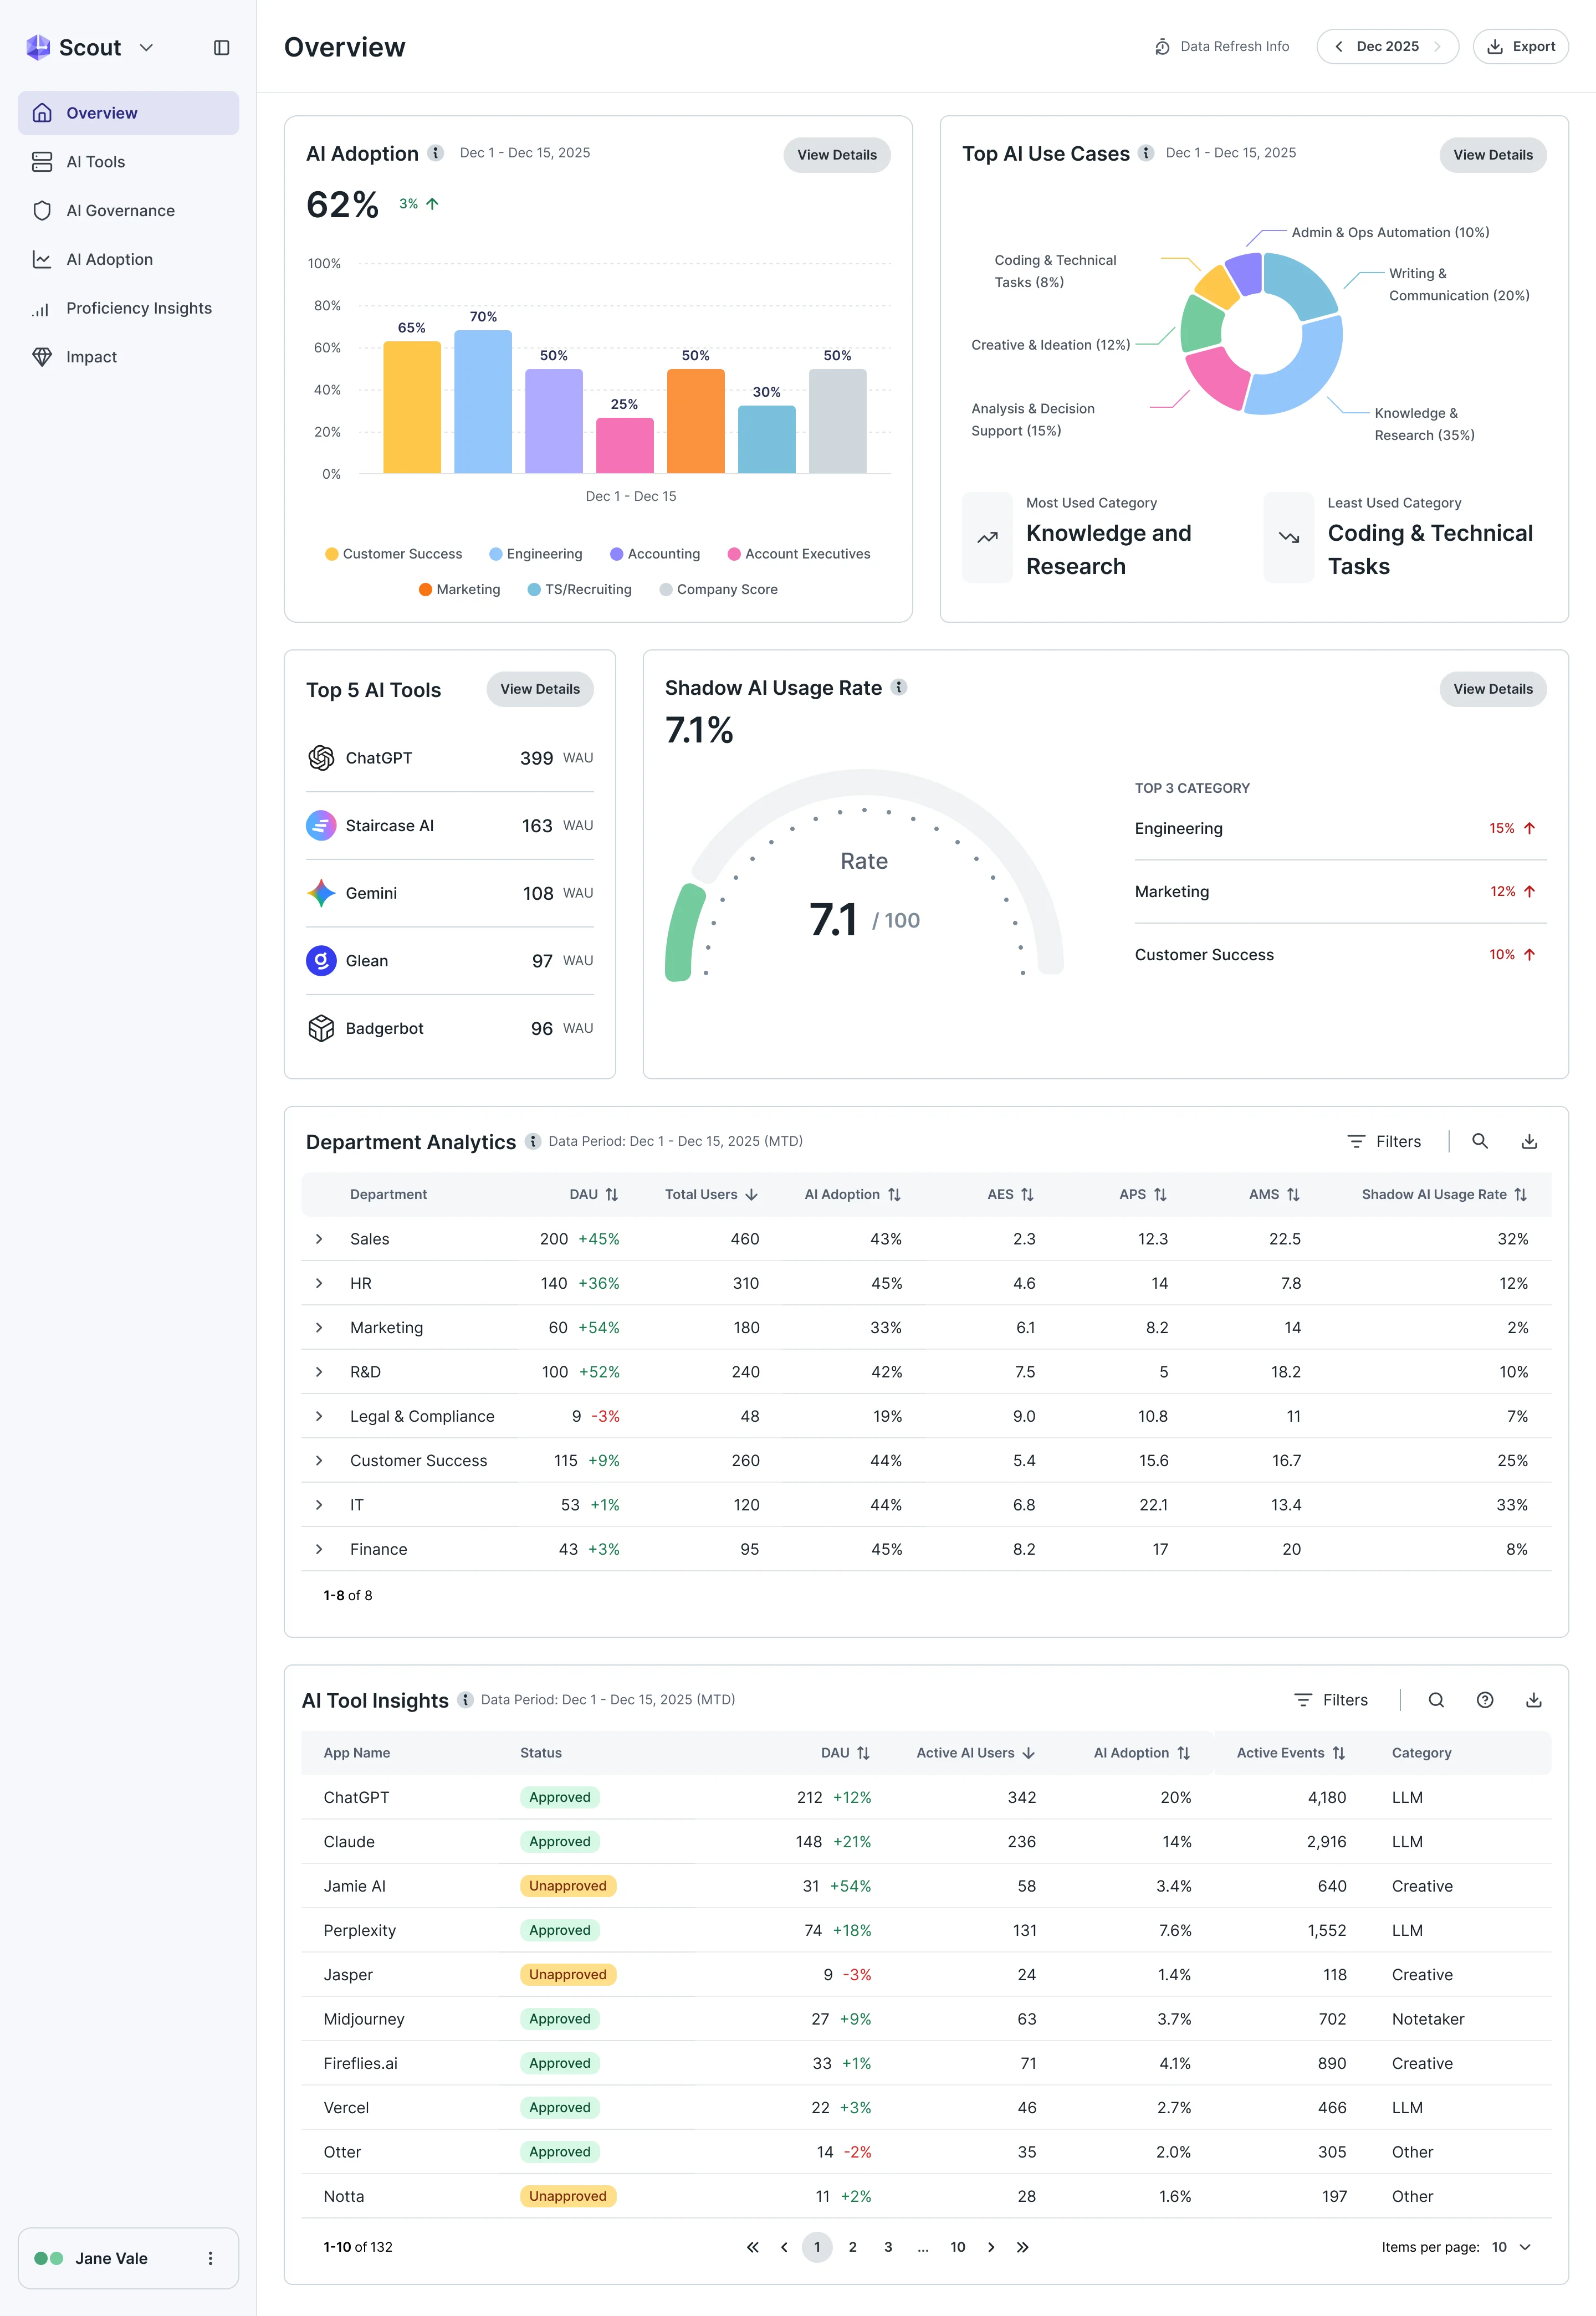The height and width of the screenshot is (2316, 1596).
Task: Download the AI Tool Insights table
Action: (x=1534, y=1700)
